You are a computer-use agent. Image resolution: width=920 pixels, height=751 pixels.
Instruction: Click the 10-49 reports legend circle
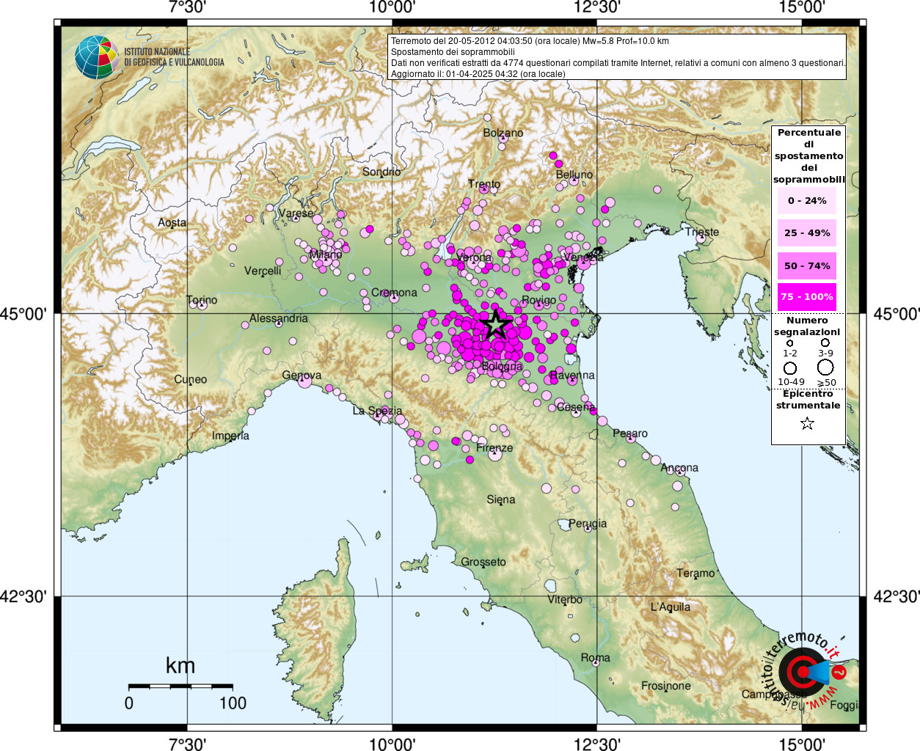(790, 368)
